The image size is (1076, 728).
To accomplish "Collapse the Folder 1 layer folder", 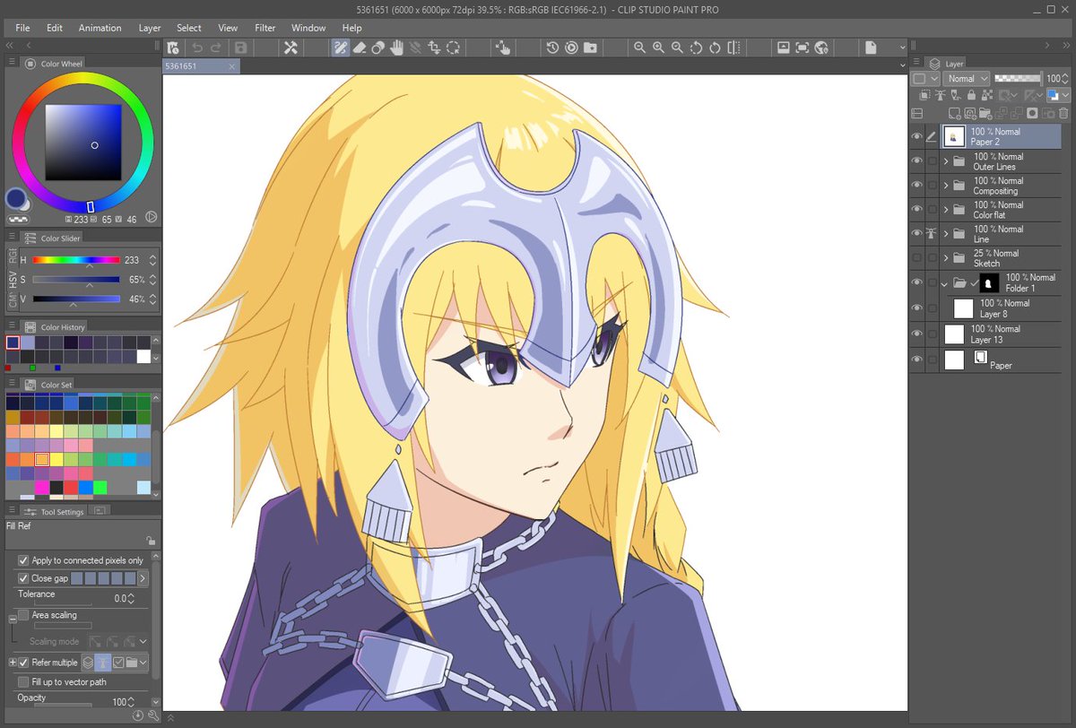I will coord(945,283).
